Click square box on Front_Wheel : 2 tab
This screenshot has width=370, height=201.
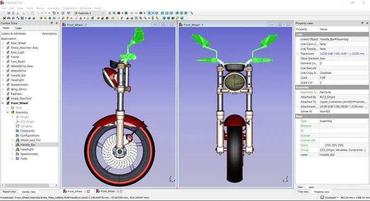click(121, 191)
